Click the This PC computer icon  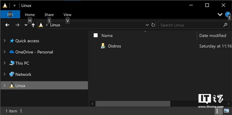12,63
